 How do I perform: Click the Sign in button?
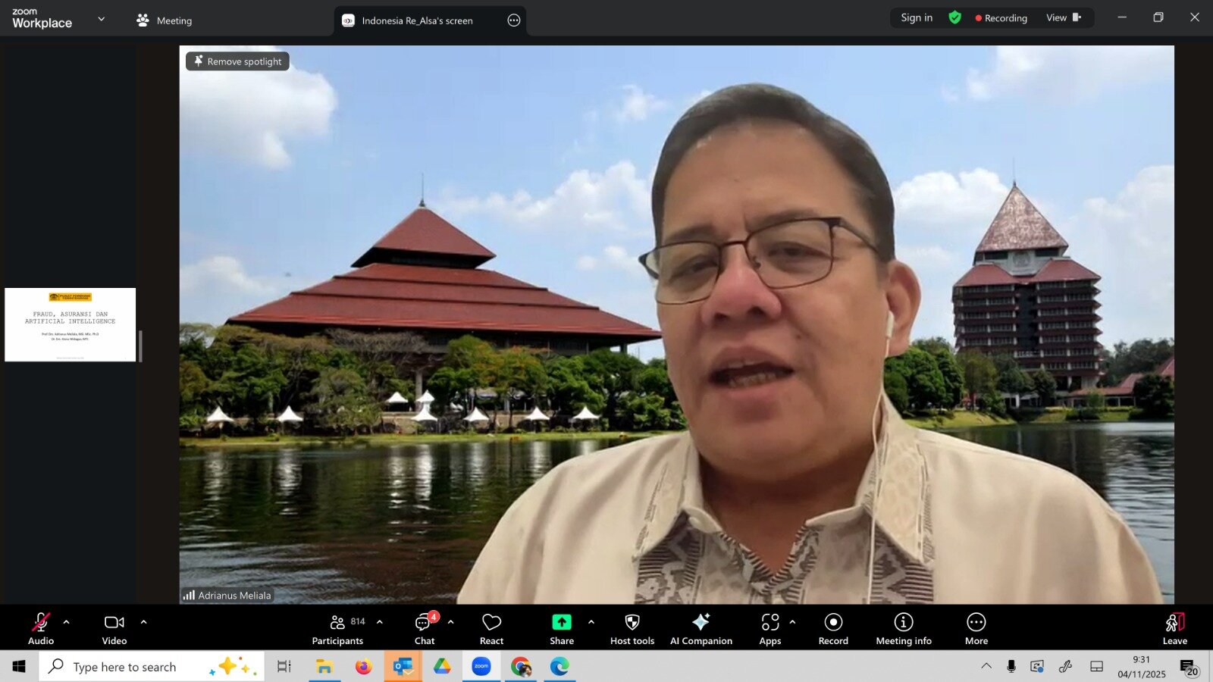(917, 17)
